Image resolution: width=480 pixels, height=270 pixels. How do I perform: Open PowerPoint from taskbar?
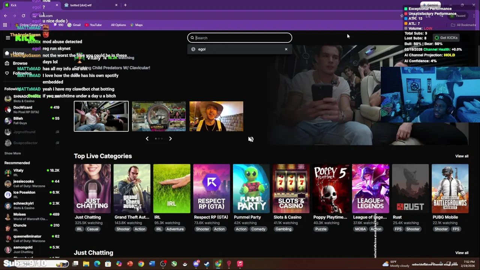click(x=130, y=264)
